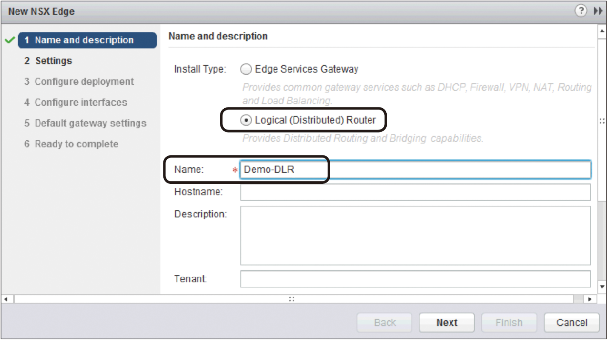Click the green checkmark beside step 1

point(9,40)
